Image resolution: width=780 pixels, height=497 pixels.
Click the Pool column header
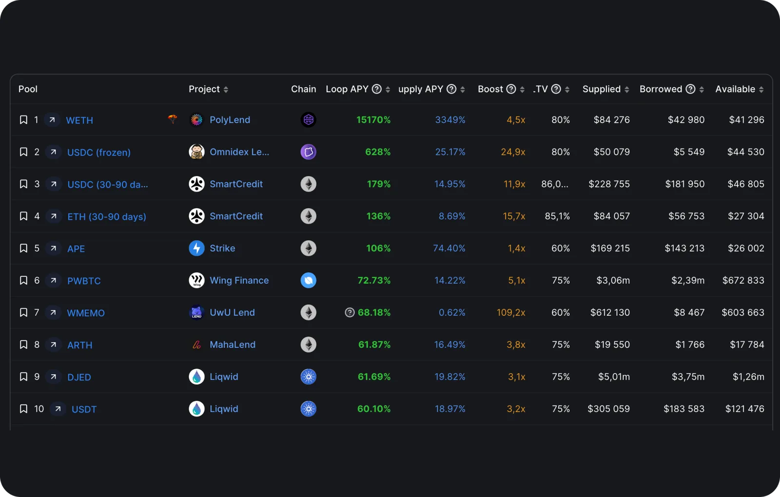[28, 89]
